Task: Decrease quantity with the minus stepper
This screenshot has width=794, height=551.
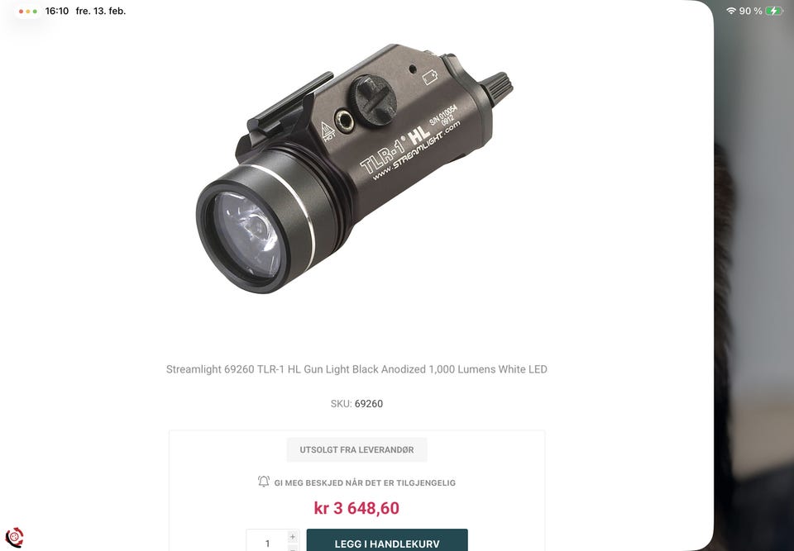Action: [x=293, y=548]
